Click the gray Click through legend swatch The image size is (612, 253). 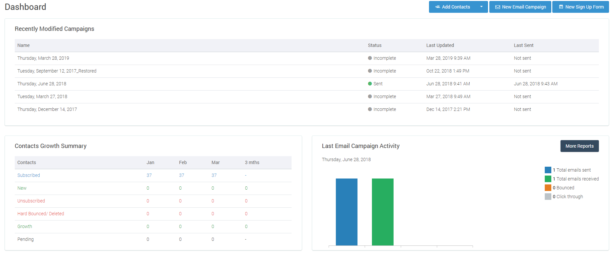point(548,197)
